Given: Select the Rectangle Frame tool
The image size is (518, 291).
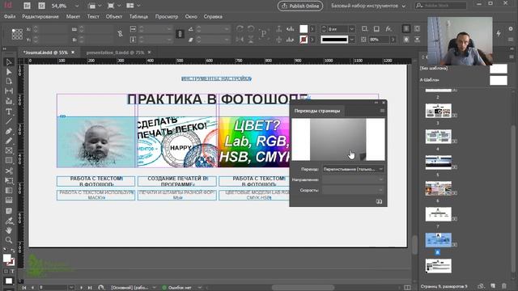Looking at the screenshot, I should (9, 151).
